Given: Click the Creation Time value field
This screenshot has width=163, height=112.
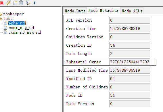Looking at the screenshot, I should point(130,29).
